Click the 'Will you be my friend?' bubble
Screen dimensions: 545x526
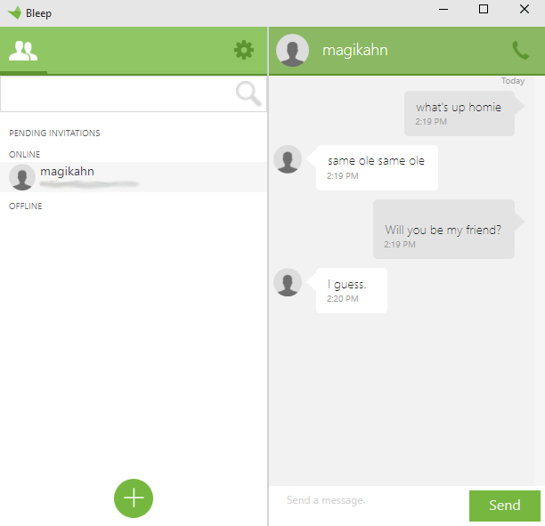(443, 229)
